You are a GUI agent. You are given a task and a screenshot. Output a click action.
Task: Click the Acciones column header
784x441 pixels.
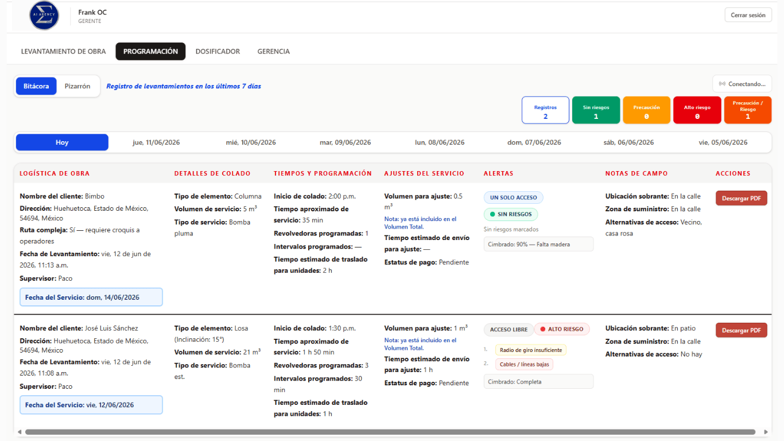click(733, 173)
